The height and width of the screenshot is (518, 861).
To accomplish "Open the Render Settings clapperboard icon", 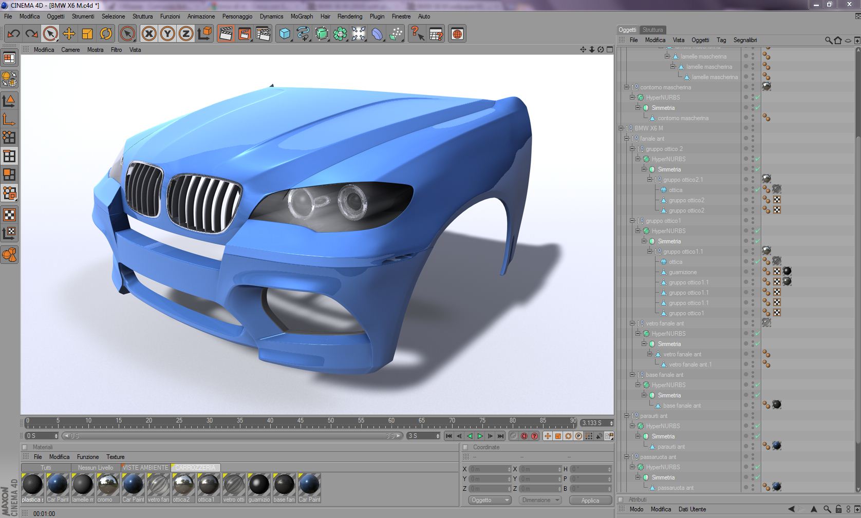I will 263,34.
